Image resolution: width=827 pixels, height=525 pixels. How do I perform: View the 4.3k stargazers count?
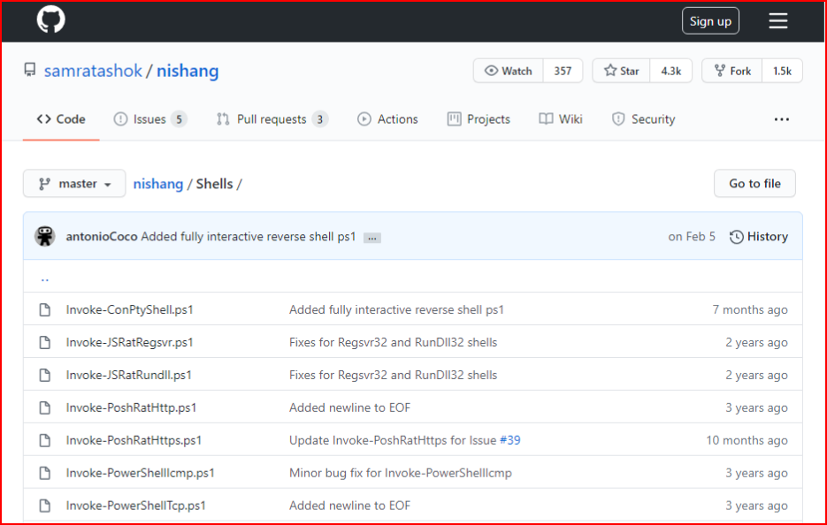click(670, 71)
